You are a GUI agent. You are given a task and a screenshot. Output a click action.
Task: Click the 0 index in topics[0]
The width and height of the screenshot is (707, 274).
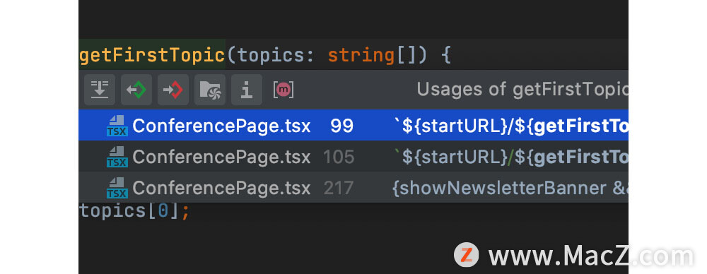[163, 211]
